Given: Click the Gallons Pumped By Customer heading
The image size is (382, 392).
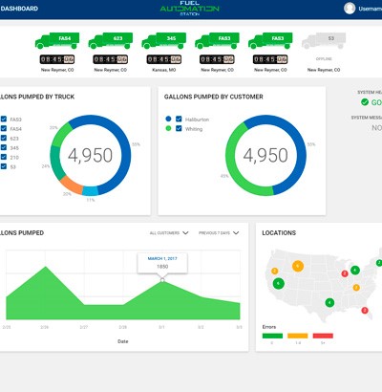Looking at the screenshot, I should [214, 97].
